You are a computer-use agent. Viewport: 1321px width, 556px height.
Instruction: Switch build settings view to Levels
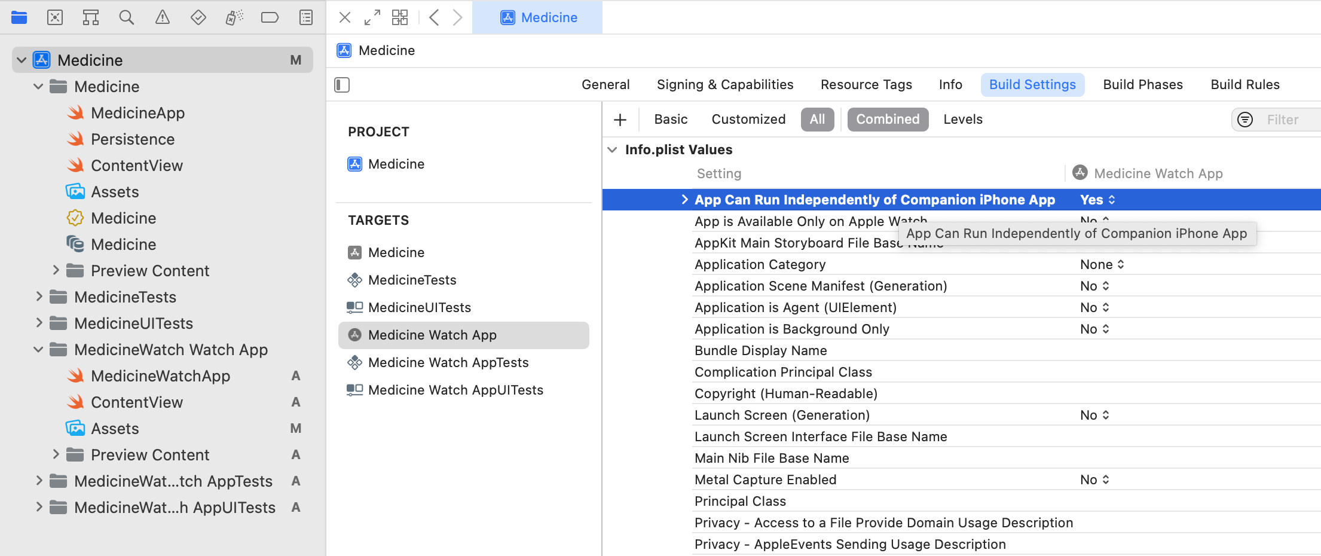click(962, 120)
